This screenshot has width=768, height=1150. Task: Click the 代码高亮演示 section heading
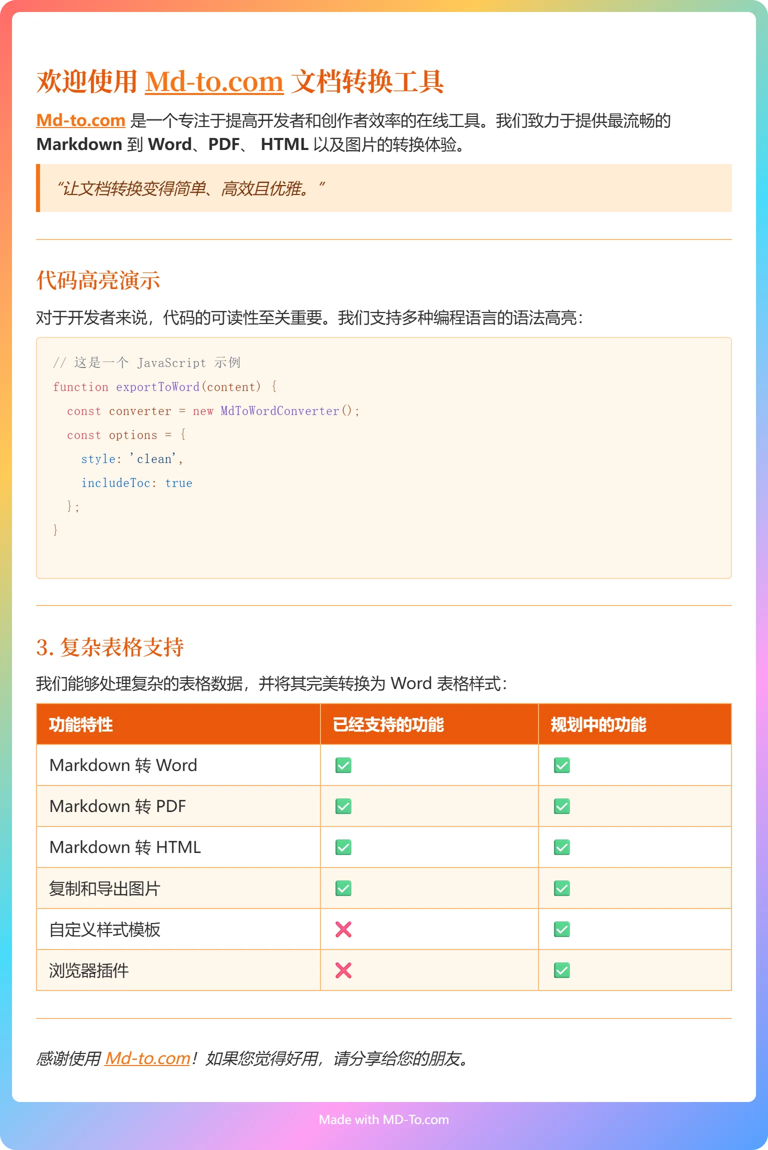coord(98,280)
